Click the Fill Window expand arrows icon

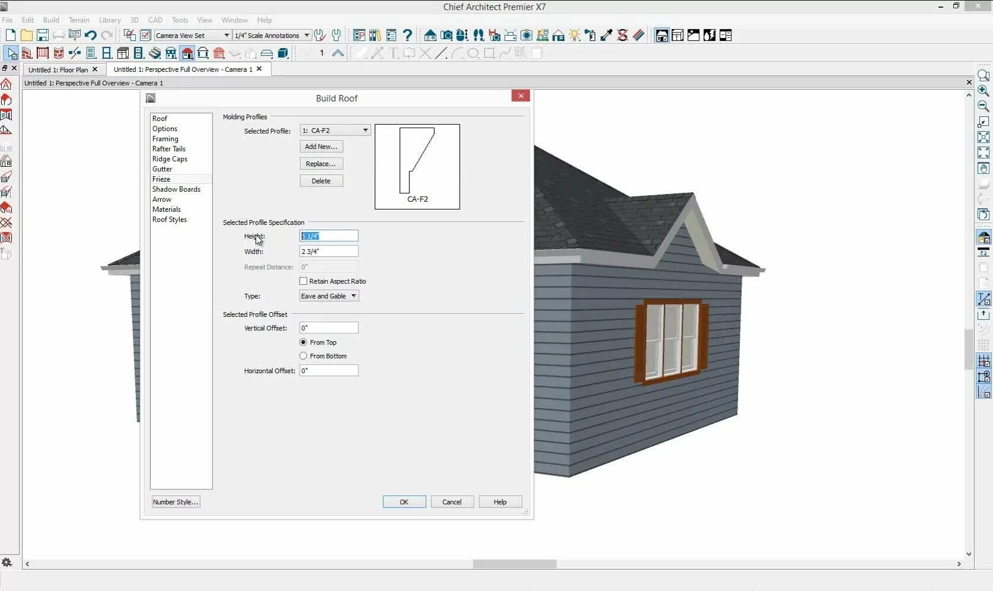click(x=984, y=153)
